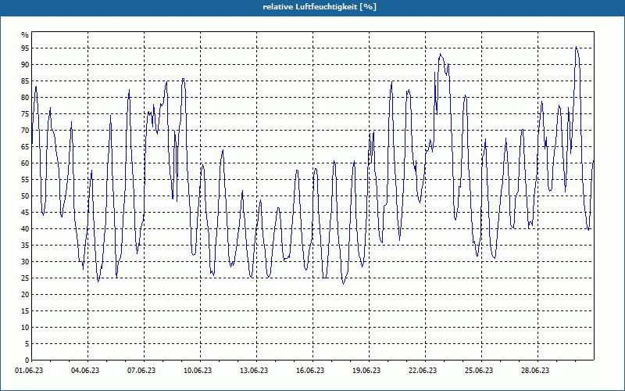Select the y-axis value 75
625x391 pixels.
tap(25, 113)
